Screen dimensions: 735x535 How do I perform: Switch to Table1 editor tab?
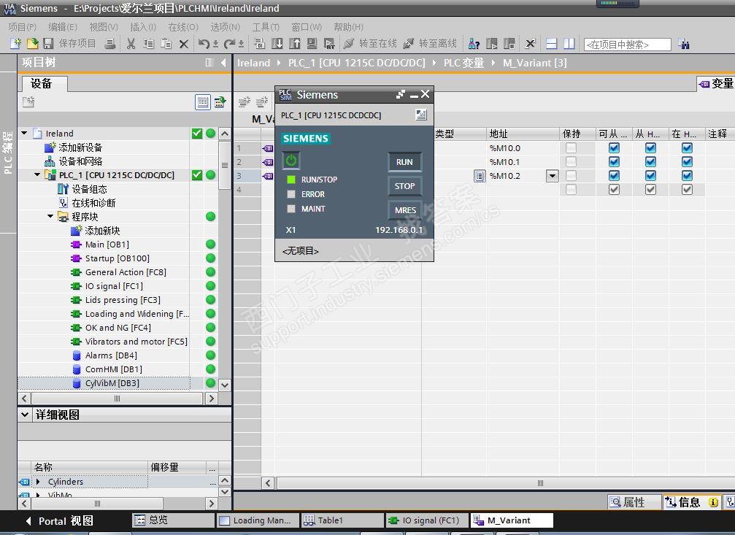tap(342, 520)
